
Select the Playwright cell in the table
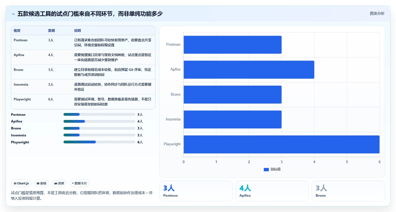[x=22, y=99]
